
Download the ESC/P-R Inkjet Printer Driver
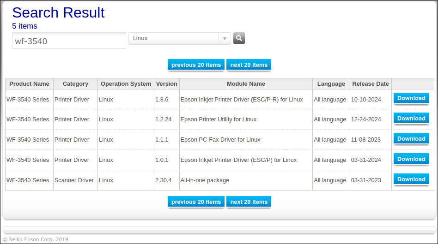(411, 98)
